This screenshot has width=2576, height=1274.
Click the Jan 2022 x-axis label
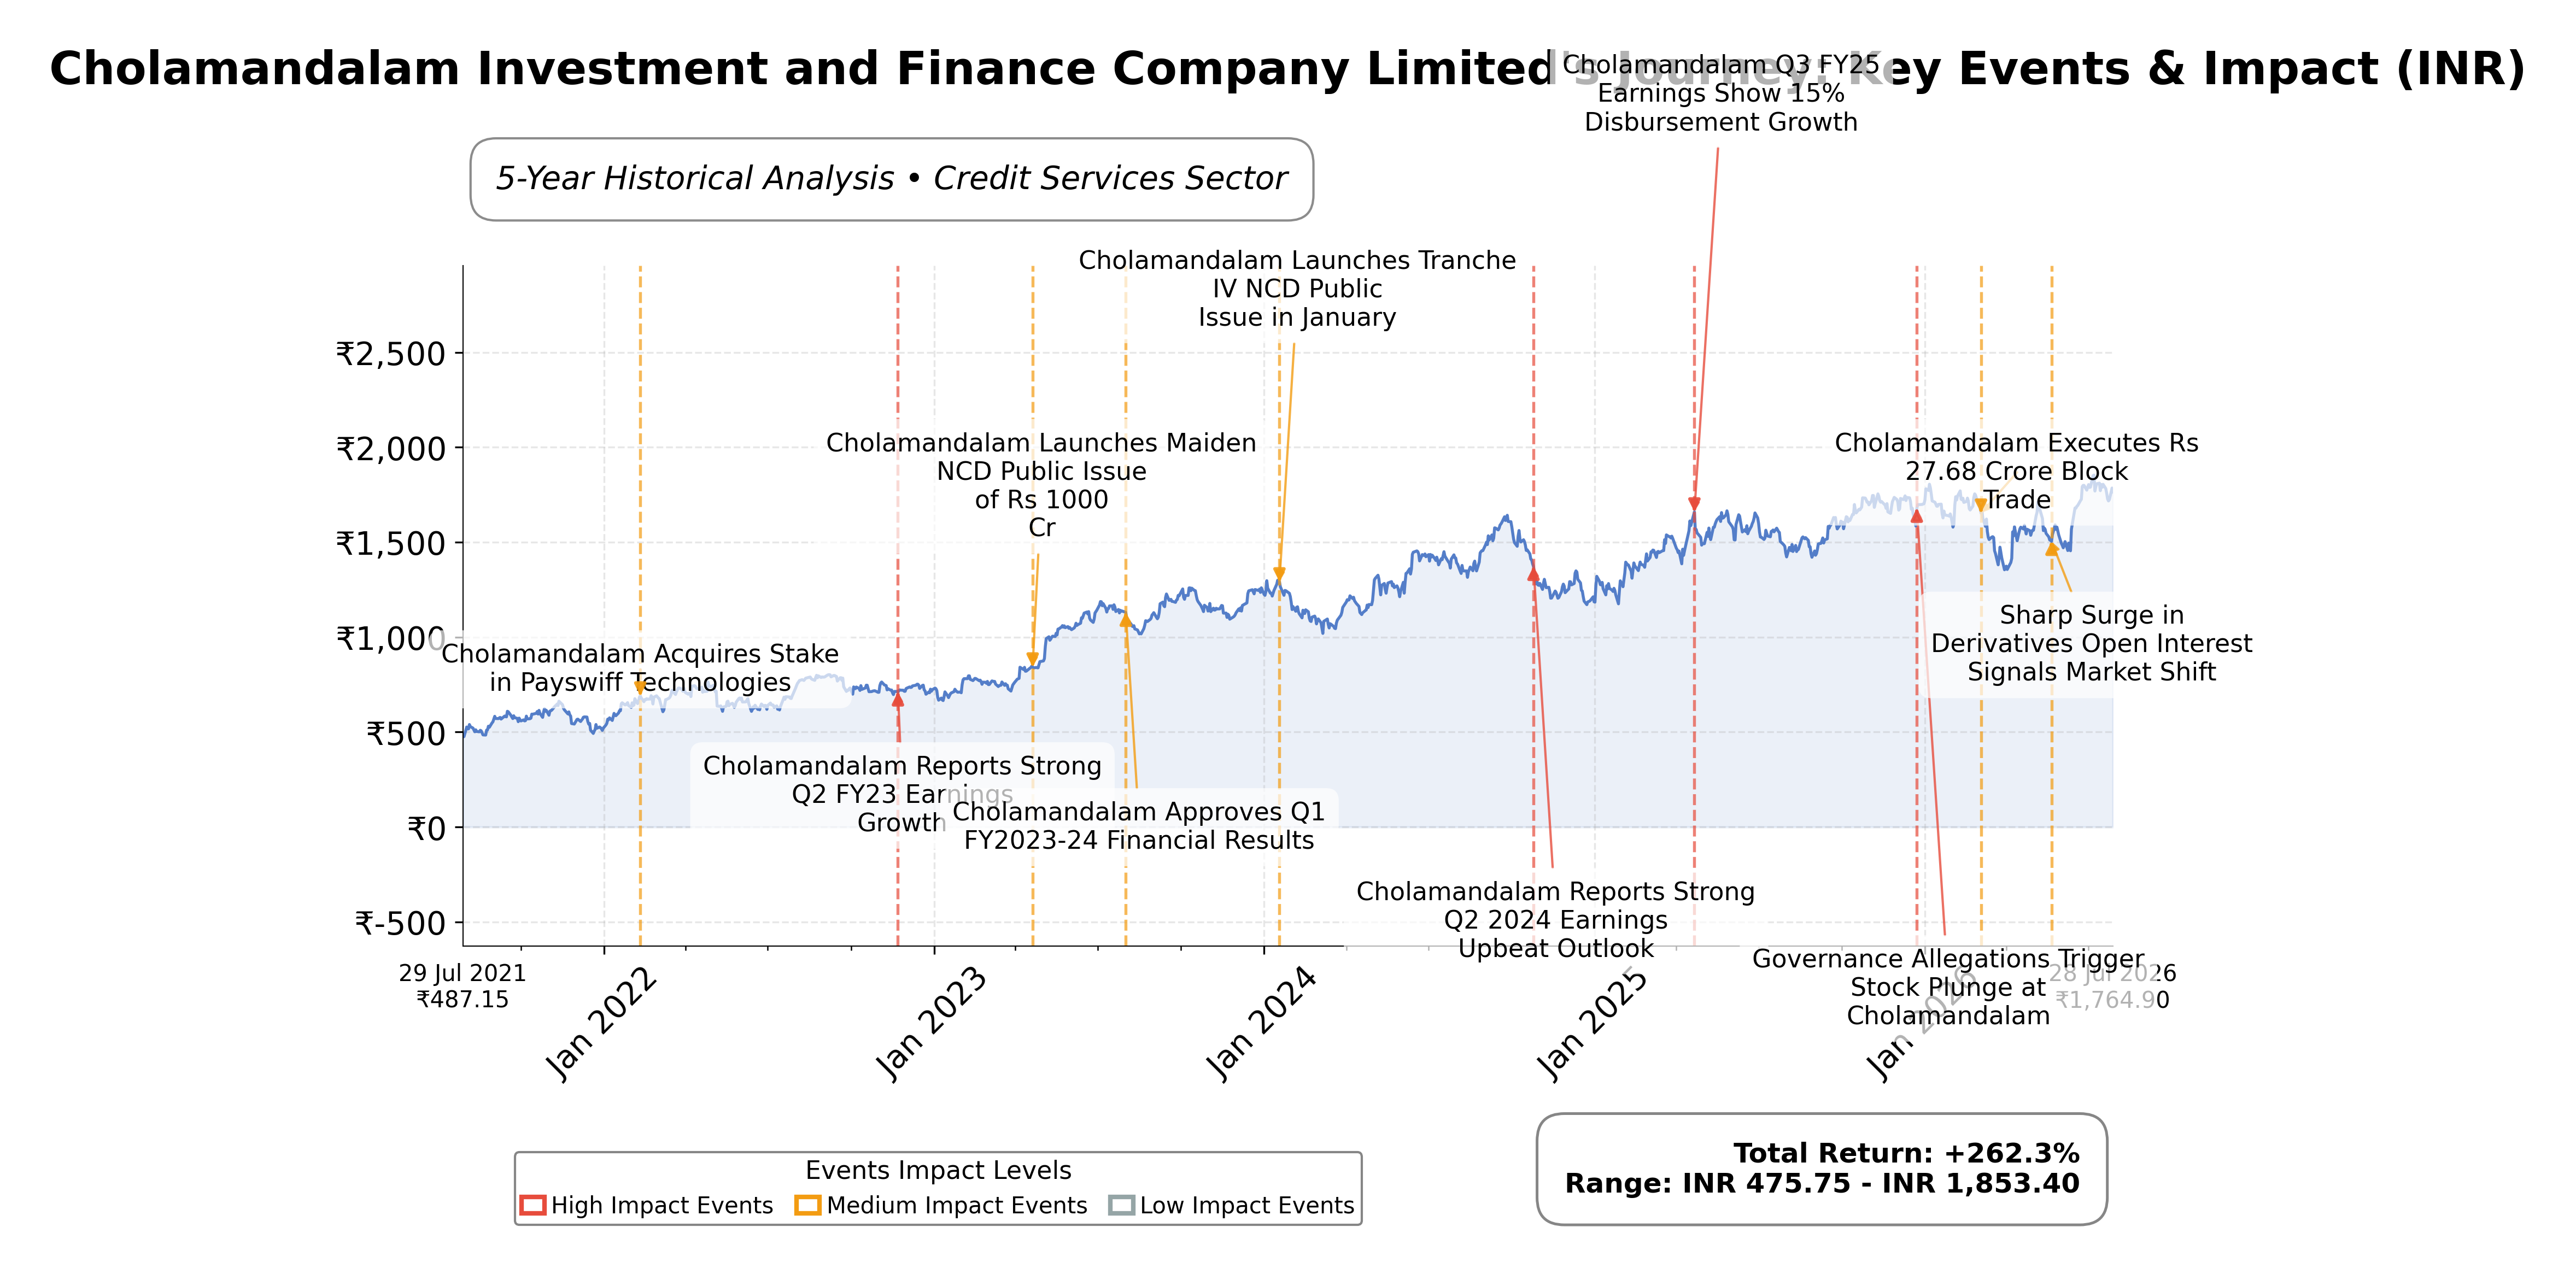click(601, 1023)
